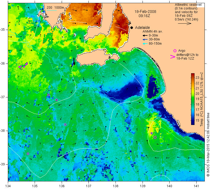Viewport: 210px width, 189px height.
Task: Click the 0.5m/s velocity scale arrow
Action: pyautogui.click(x=185, y=23)
